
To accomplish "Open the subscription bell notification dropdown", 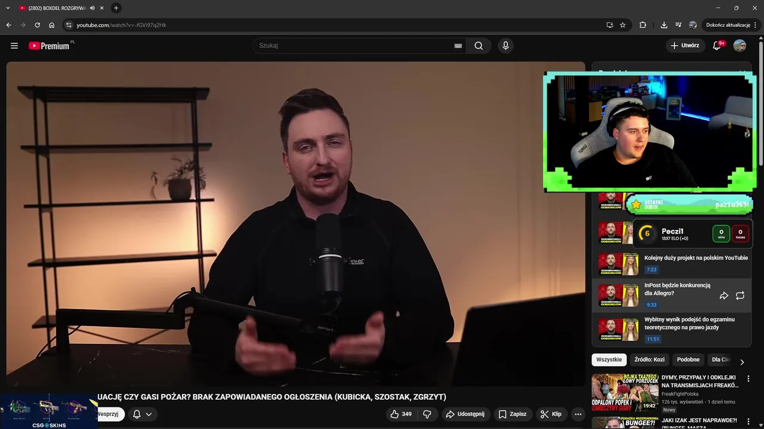I will [142, 414].
